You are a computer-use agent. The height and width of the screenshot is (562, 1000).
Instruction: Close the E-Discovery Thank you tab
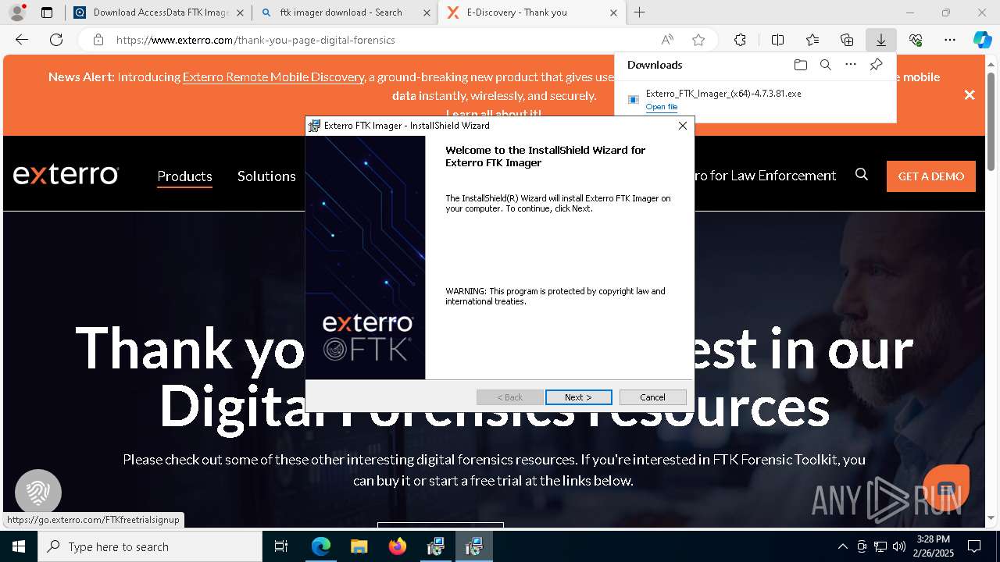613,12
